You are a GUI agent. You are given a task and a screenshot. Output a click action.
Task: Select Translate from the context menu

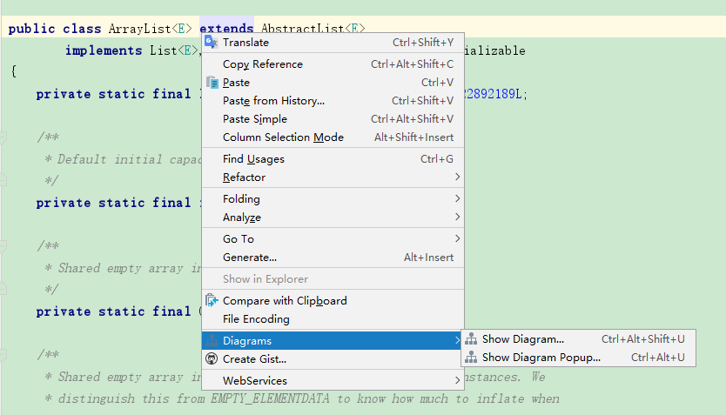(x=333, y=42)
